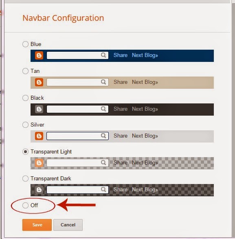Screen dimensions: 235x239
Task: Click the search magnifier in Blue preview
Action: tap(103, 55)
